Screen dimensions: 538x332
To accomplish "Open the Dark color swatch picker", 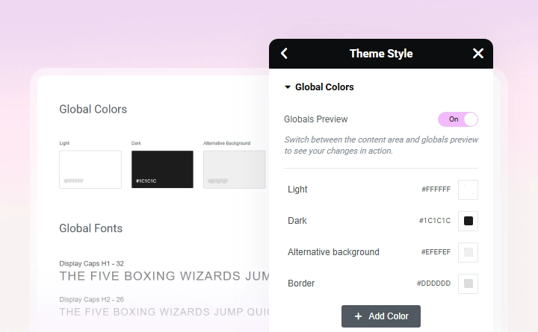I will 468,221.
